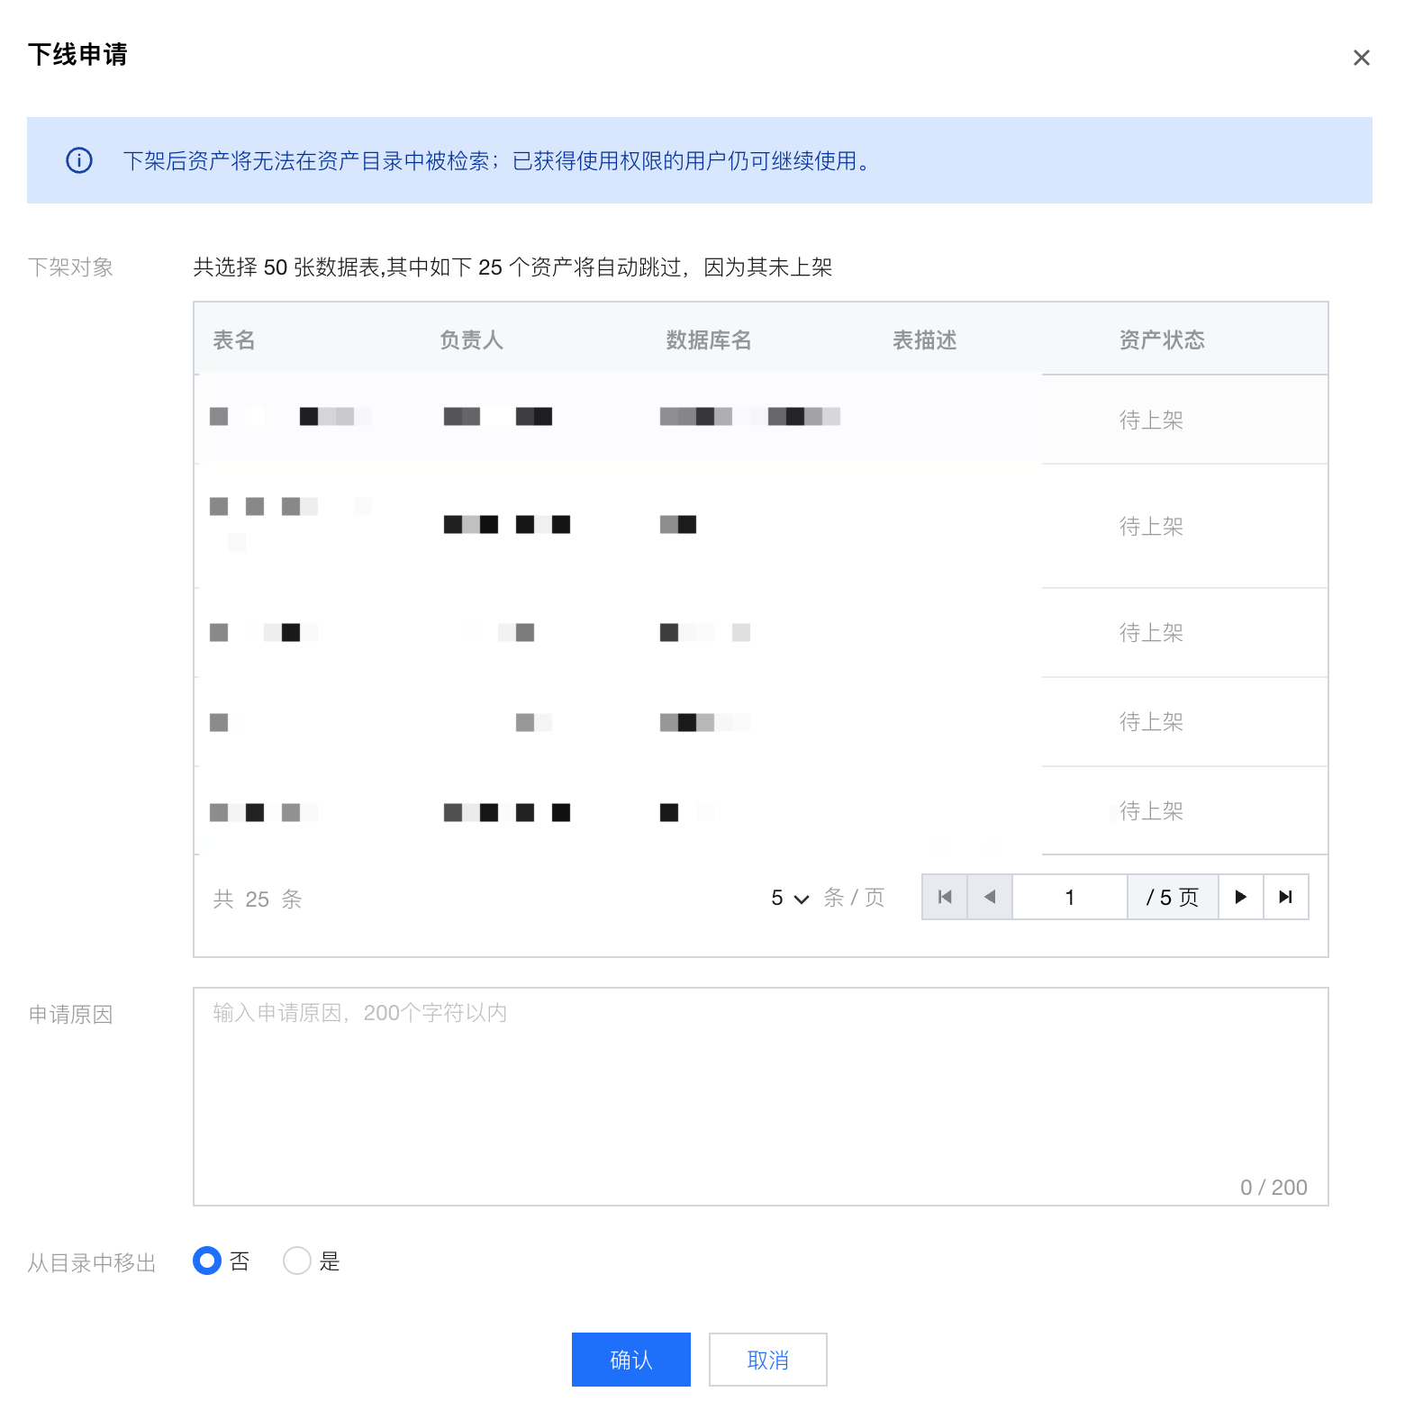Click the 资产状态 column header

pyautogui.click(x=1162, y=339)
